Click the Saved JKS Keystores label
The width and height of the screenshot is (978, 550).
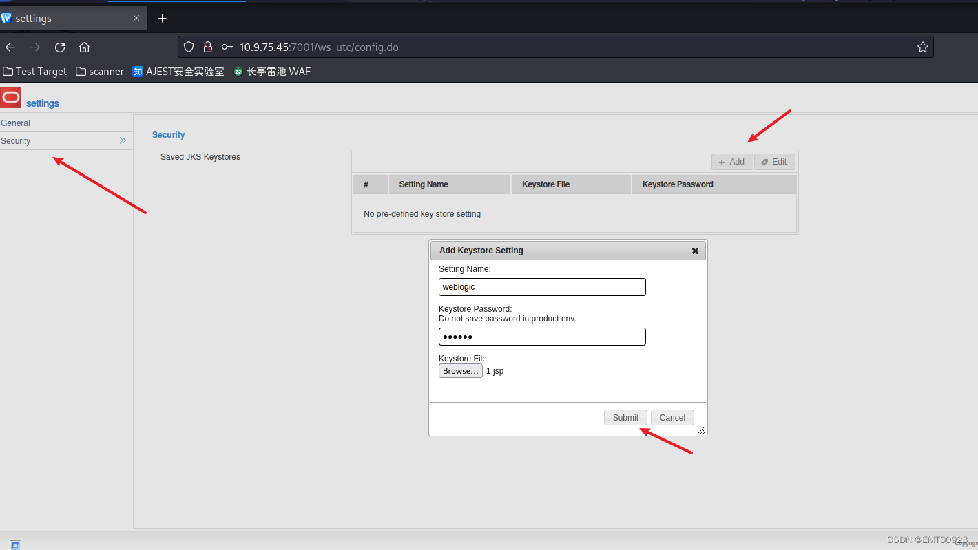(x=200, y=157)
